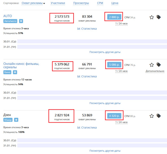Star the Дзен community

coord(151,116)
